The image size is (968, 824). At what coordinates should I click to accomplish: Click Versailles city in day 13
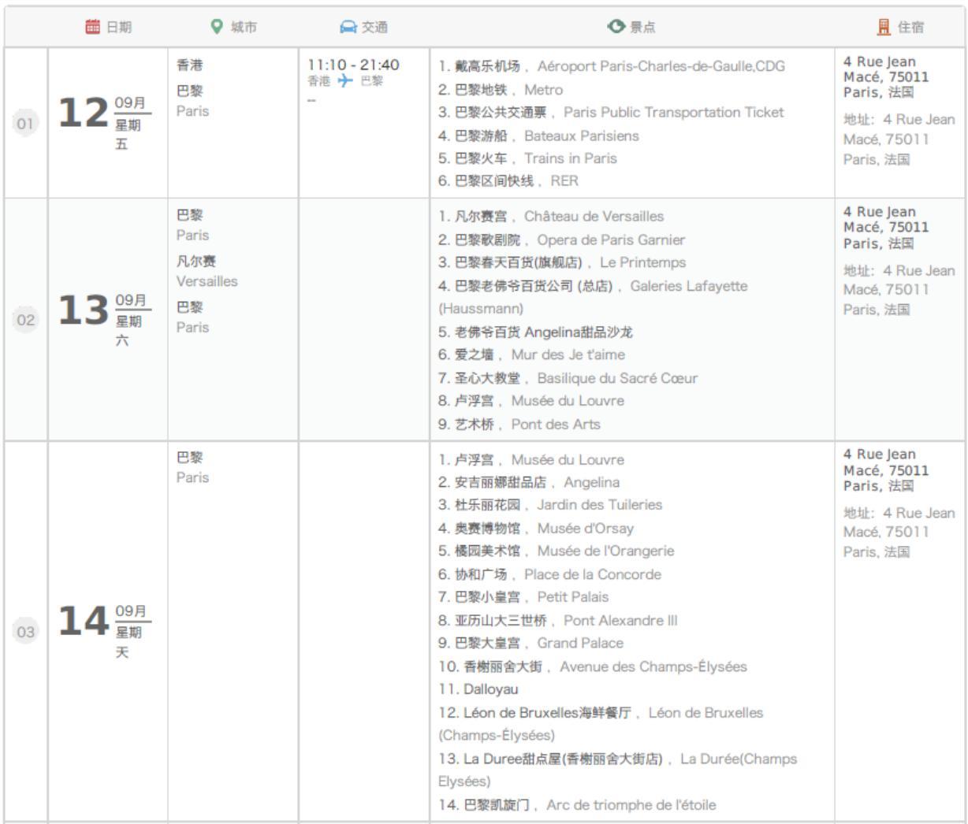(x=207, y=281)
